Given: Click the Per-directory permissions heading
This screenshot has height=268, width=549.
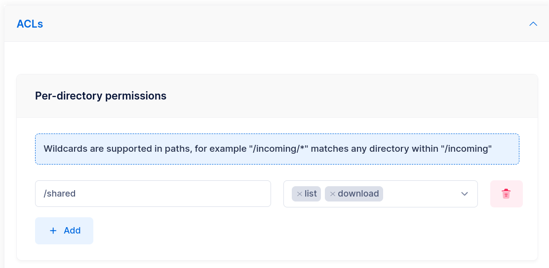Looking at the screenshot, I should [101, 96].
